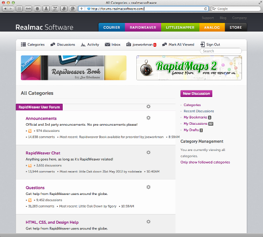The image size is (263, 237).
Task: Open My Drafts in the sidebar
Action: point(191,130)
